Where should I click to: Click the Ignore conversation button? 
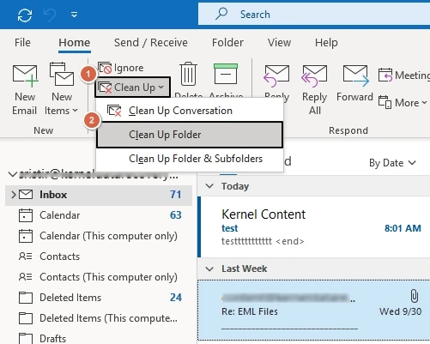[121, 68]
